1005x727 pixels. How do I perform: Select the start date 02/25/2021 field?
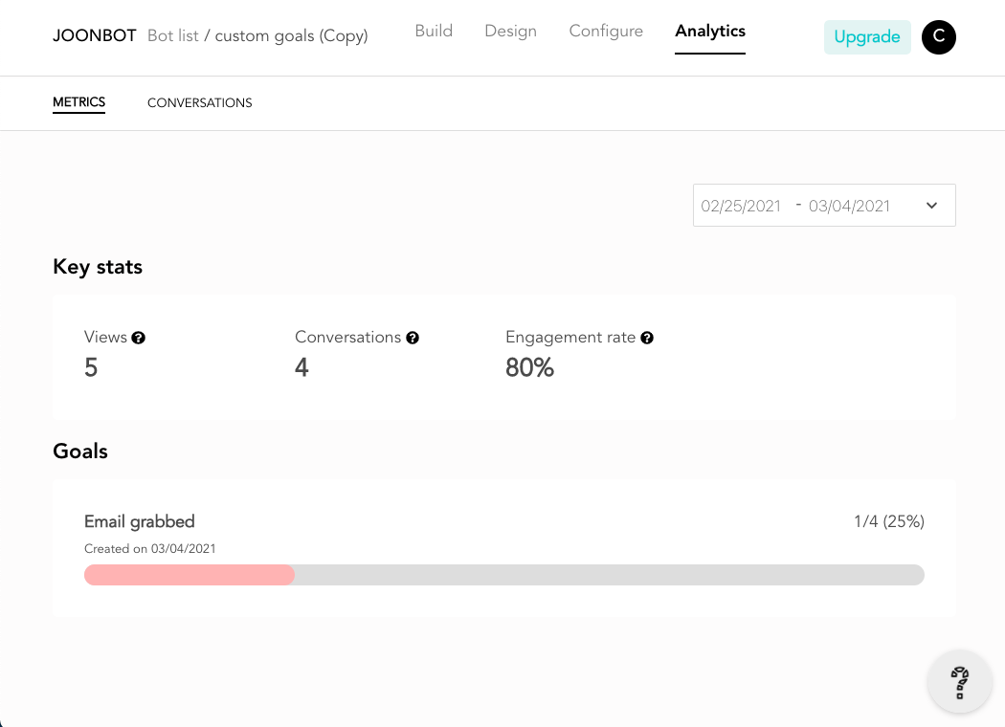[x=741, y=206]
